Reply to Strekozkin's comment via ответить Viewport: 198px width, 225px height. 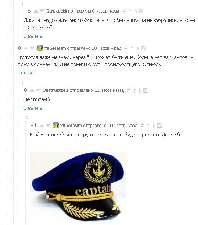33,36
